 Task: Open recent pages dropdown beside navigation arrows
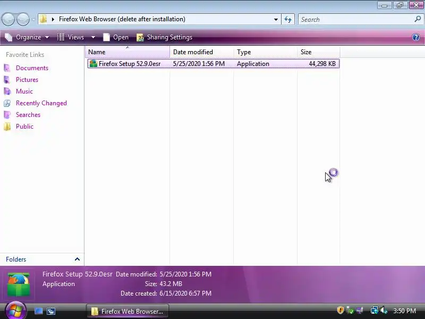[x=33, y=20]
